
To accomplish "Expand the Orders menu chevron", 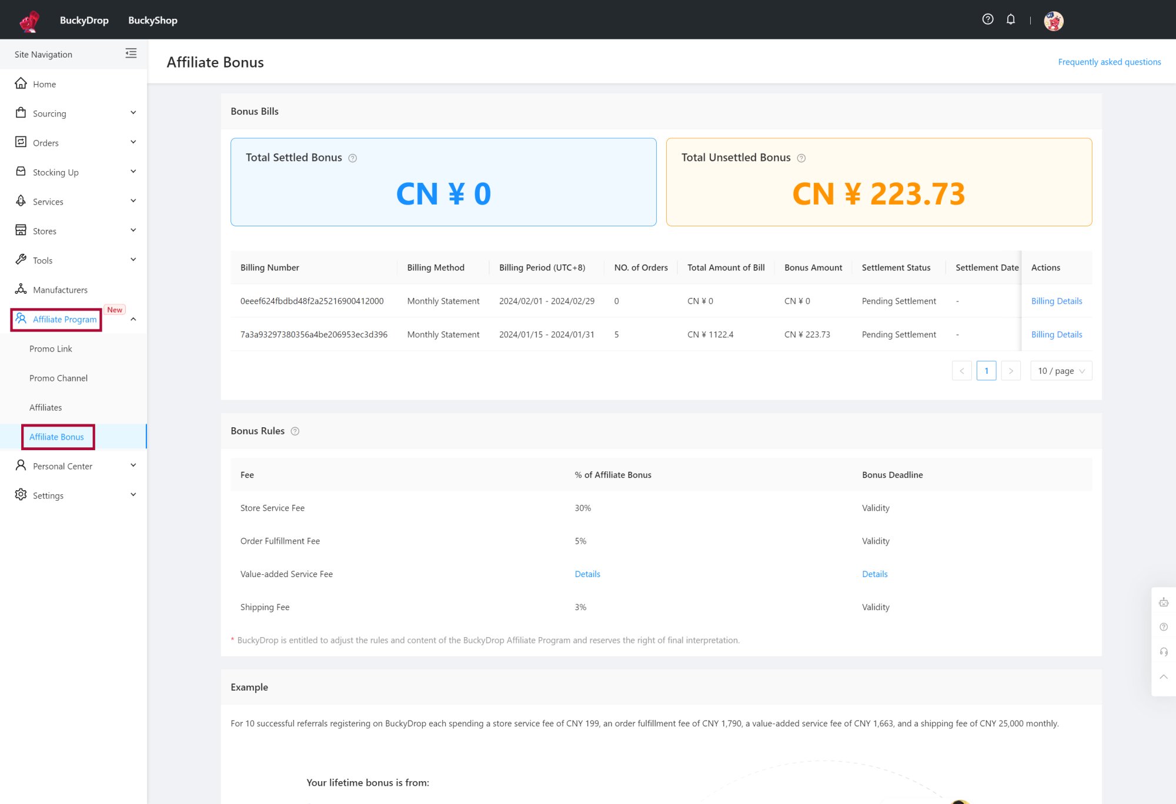I will 133,142.
